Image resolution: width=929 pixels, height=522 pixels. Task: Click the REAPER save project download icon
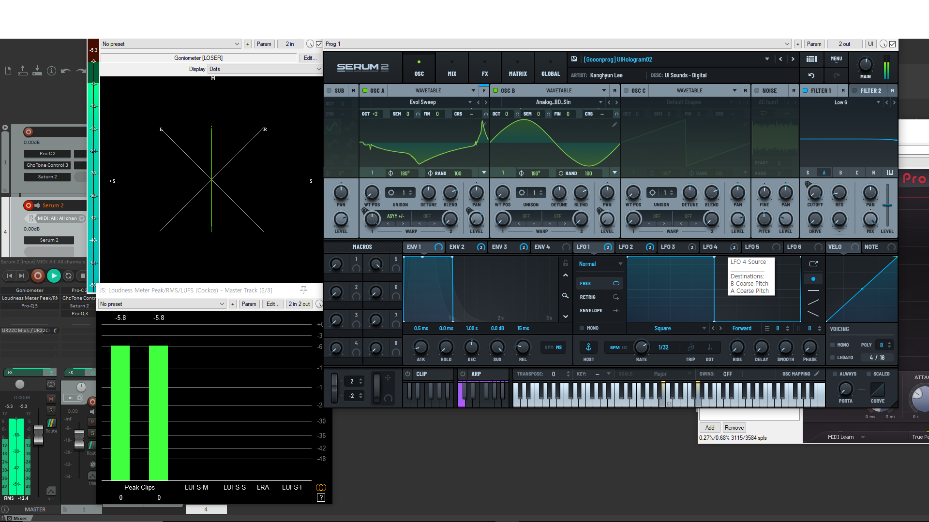click(x=37, y=71)
